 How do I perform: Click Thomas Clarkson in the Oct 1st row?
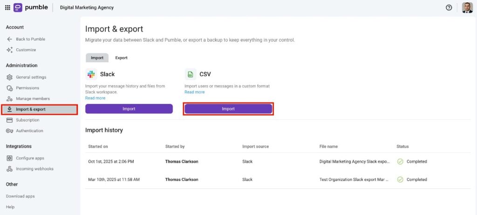182,162
